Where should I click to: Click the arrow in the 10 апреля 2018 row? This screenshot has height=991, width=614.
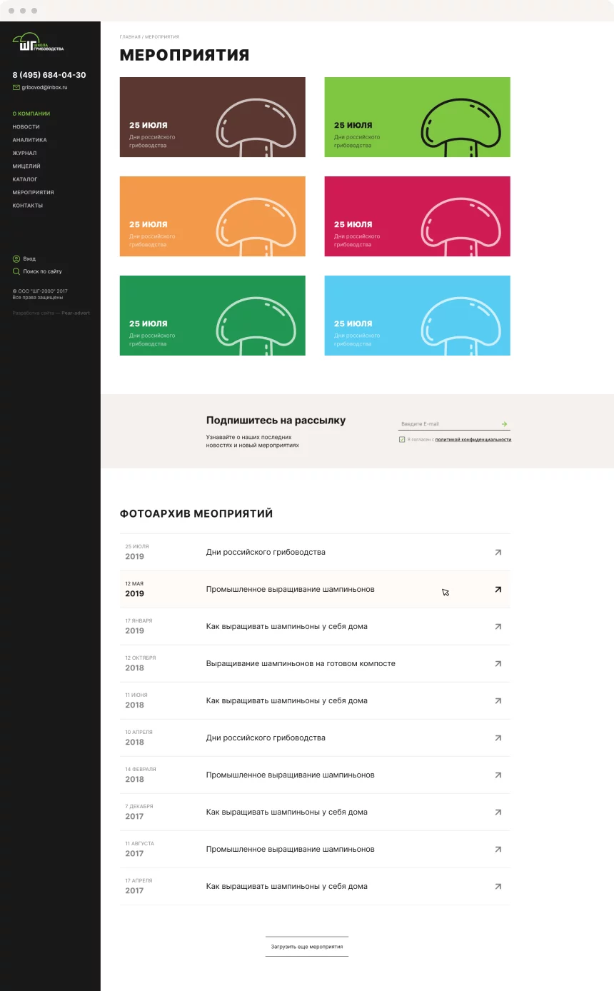(498, 738)
